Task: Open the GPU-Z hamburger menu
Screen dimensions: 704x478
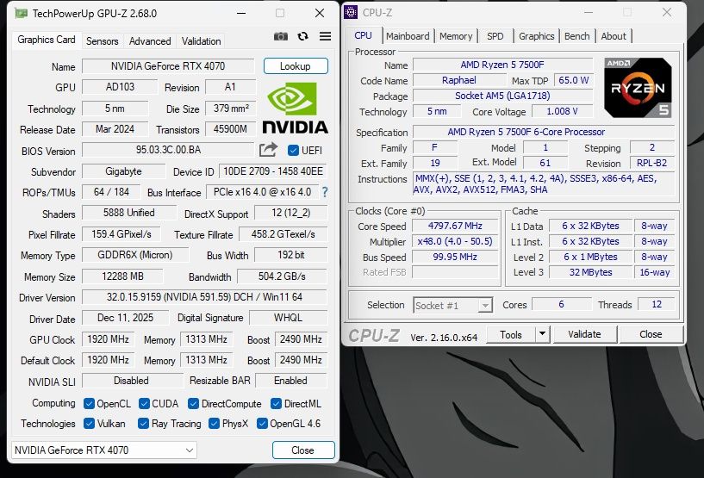Action: pos(325,36)
